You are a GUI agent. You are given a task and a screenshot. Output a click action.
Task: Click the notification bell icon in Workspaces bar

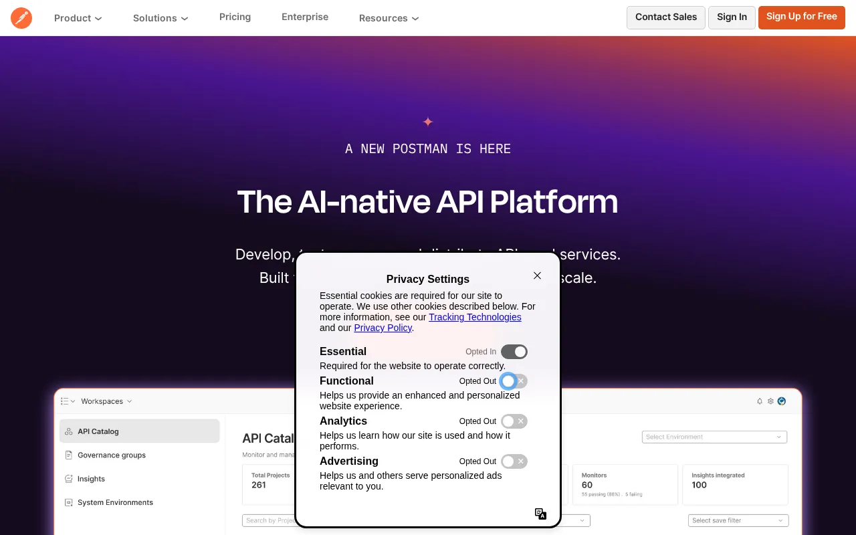pyautogui.click(x=760, y=401)
